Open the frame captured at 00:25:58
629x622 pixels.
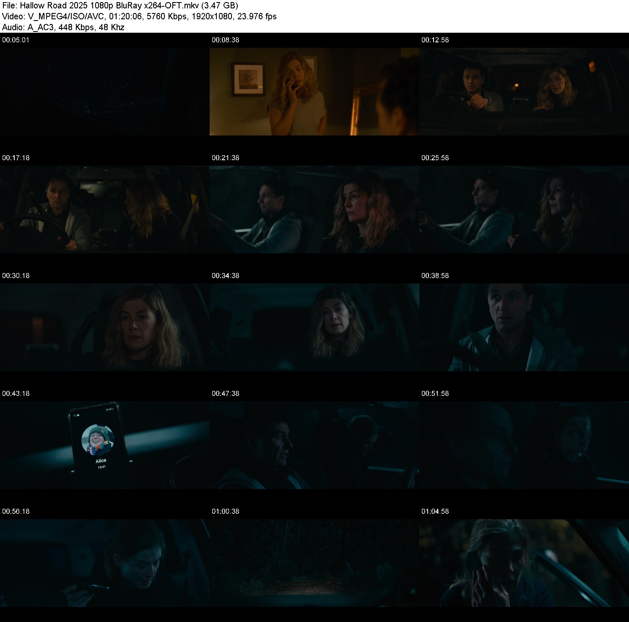pos(524,209)
